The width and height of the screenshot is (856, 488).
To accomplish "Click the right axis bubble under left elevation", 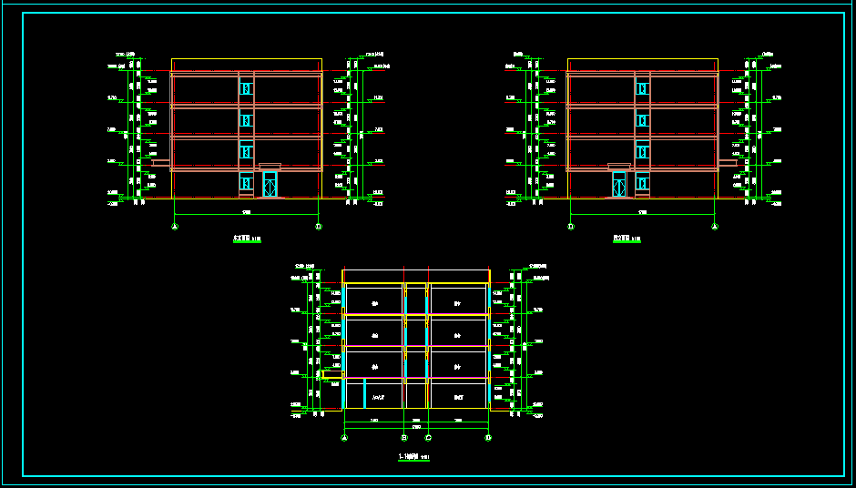I will pos(318,227).
